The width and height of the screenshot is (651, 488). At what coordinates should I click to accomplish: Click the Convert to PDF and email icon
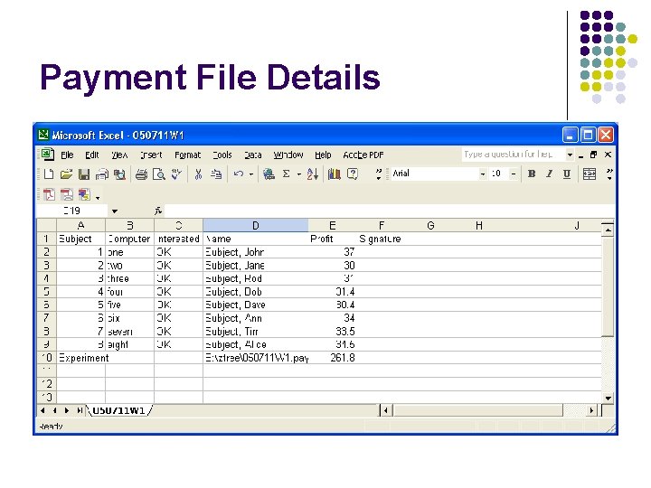click(x=66, y=194)
